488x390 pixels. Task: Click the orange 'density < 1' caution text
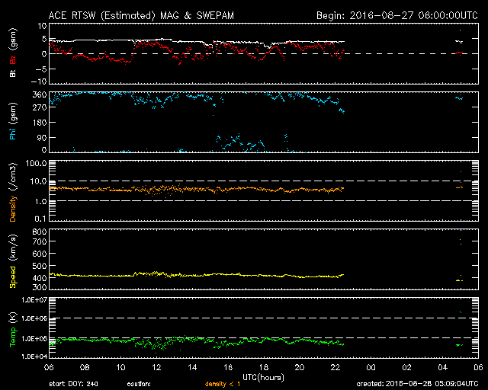[x=223, y=384]
